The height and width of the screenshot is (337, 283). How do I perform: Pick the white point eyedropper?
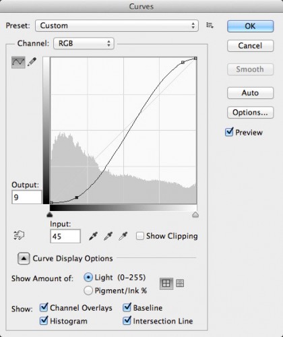tap(123, 236)
